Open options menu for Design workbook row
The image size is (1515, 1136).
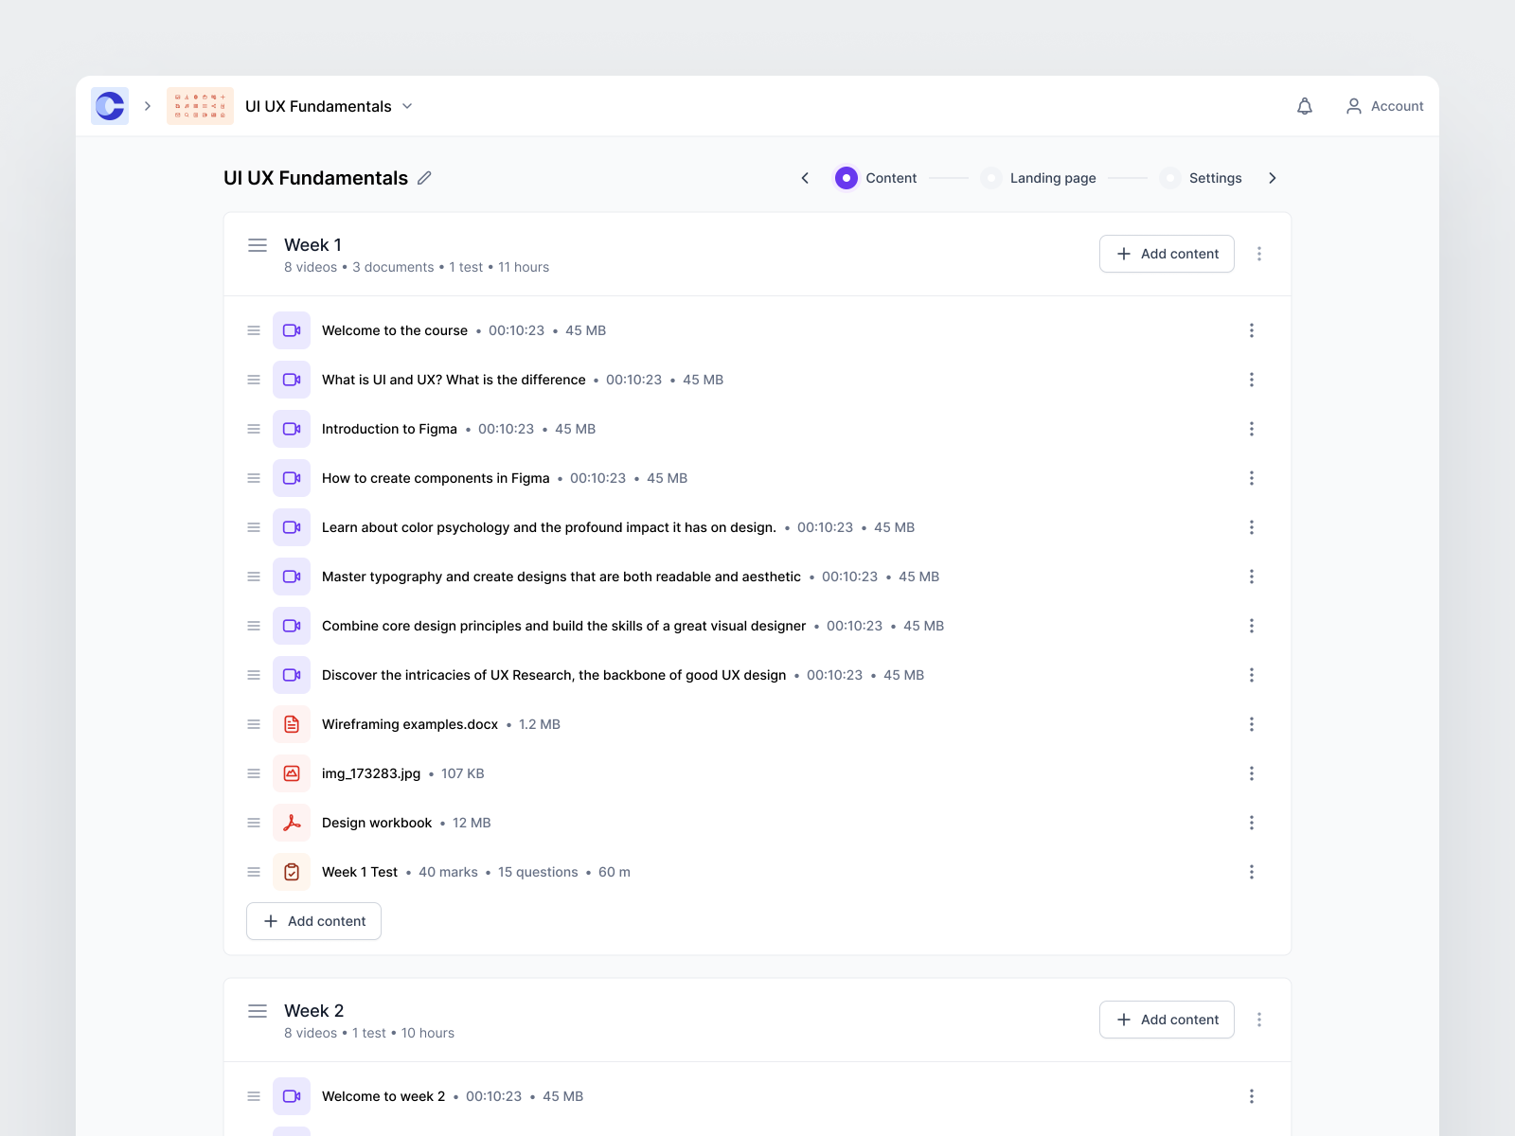pyautogui.click(x=1252, y=822)
